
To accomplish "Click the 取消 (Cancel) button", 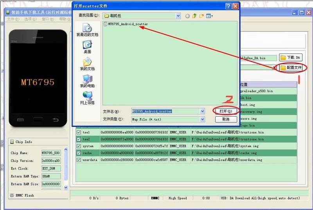I will (225, 119).
